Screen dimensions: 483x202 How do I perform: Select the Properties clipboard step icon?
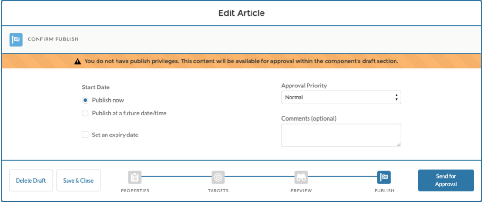coord(135,178)
